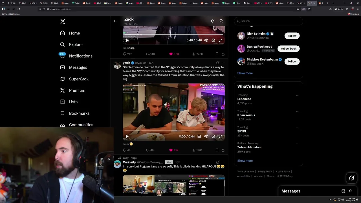Open the Grok floating button
This screenshot has width=361, height=203.
point(351,178)
